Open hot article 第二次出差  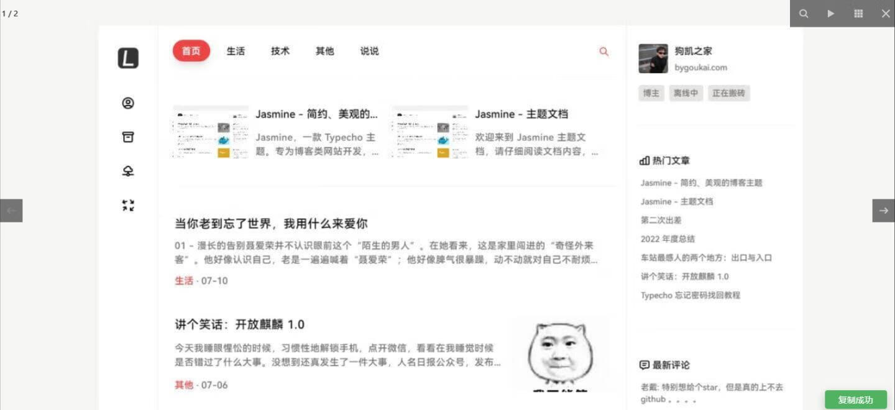(661, 220)
